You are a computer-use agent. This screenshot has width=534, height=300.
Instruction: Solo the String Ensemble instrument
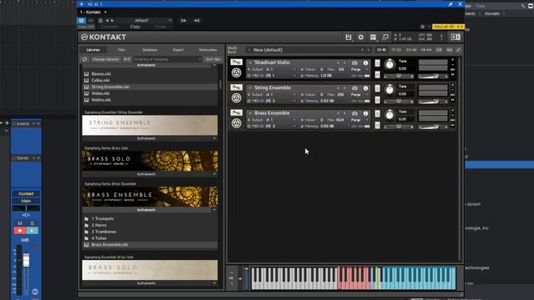377,88
